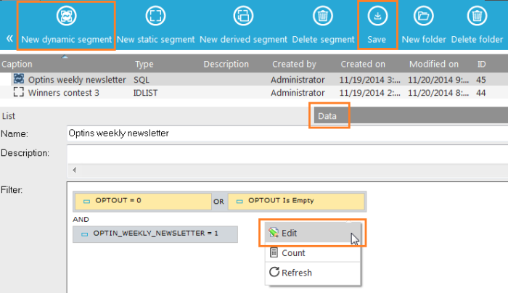508x293 pixels.
Task: Create a new static segment
Action: (x=155, y=15)
